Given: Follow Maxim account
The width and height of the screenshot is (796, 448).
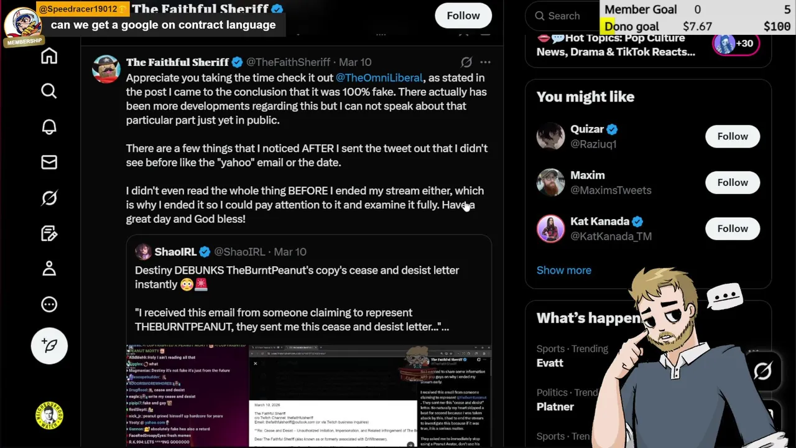Looking at the screenshot, I should [x=732, y=182].
